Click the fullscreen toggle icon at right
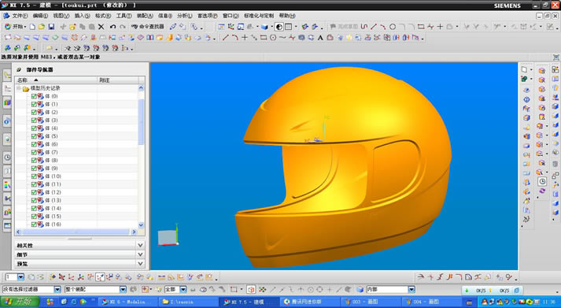 pos(556,58)
